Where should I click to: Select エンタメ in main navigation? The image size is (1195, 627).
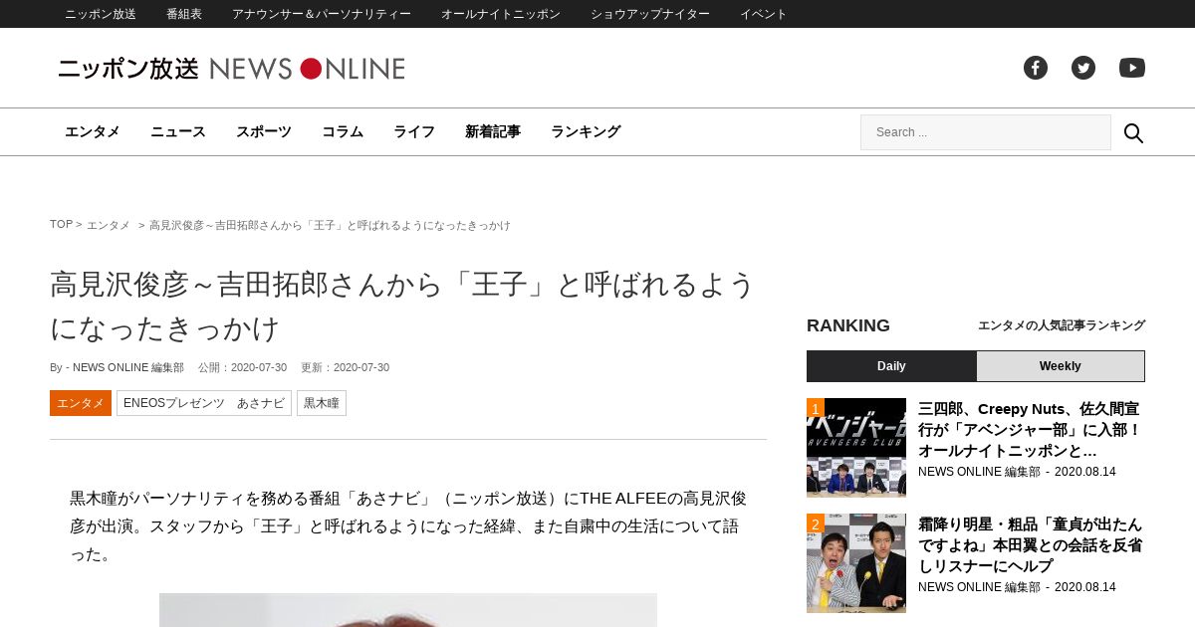pos(93,131)
